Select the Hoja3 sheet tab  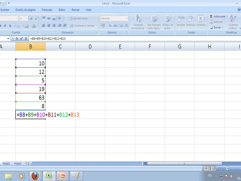click(x=18, y=163)
